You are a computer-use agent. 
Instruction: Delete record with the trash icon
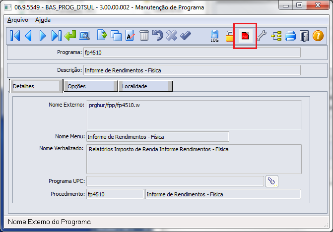[144, 35]
